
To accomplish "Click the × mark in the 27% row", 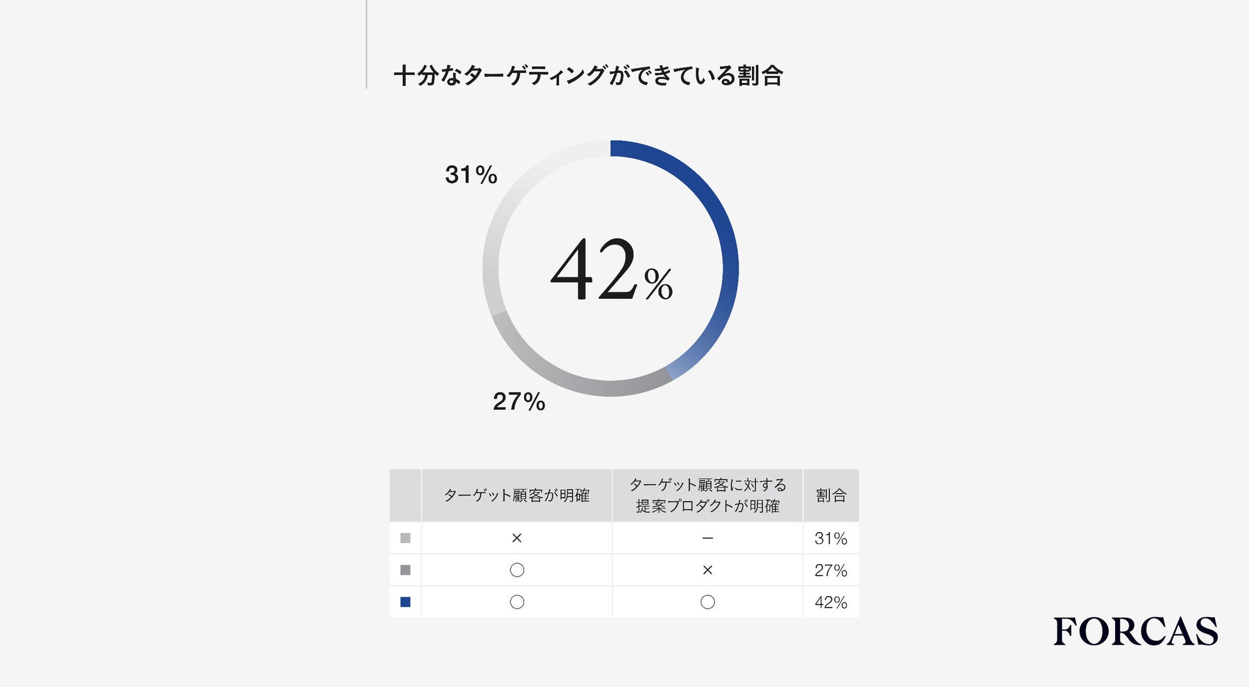I will point(707,570).
